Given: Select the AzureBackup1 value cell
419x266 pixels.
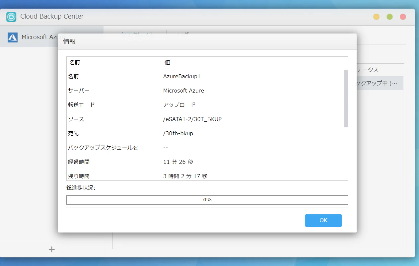Looking at the screenshot, I should tap(182, 76).
